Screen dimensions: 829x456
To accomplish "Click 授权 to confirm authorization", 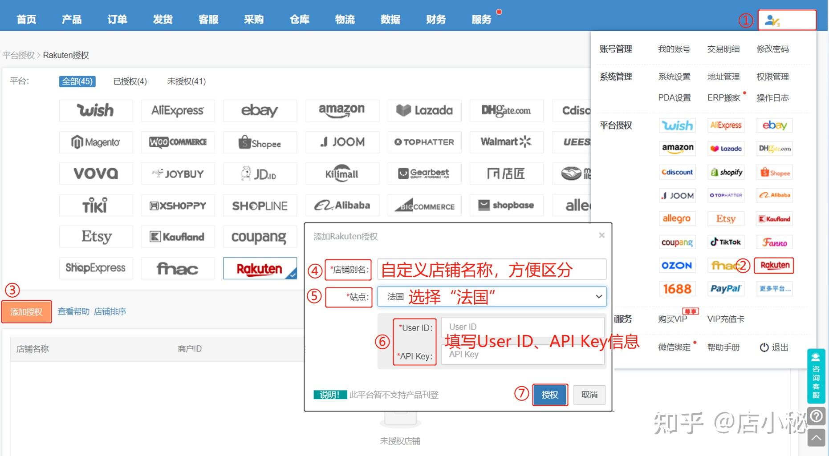I will point(550,395).
